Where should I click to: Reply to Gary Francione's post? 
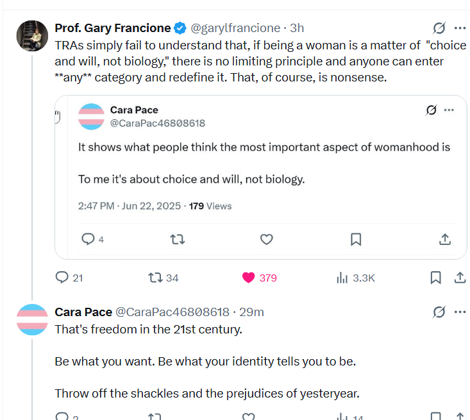(x=62, y=278)
